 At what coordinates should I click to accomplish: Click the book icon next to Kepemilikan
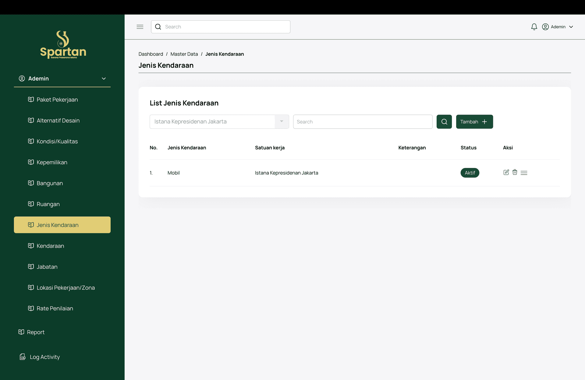(x=31, y=162)
